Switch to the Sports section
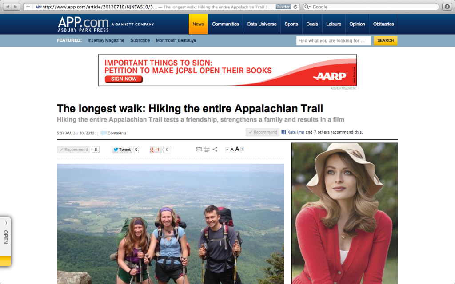 [291, 24]
